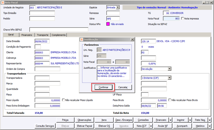
Task: Click the Acompanh. button
Action: [x=182, y=126]
